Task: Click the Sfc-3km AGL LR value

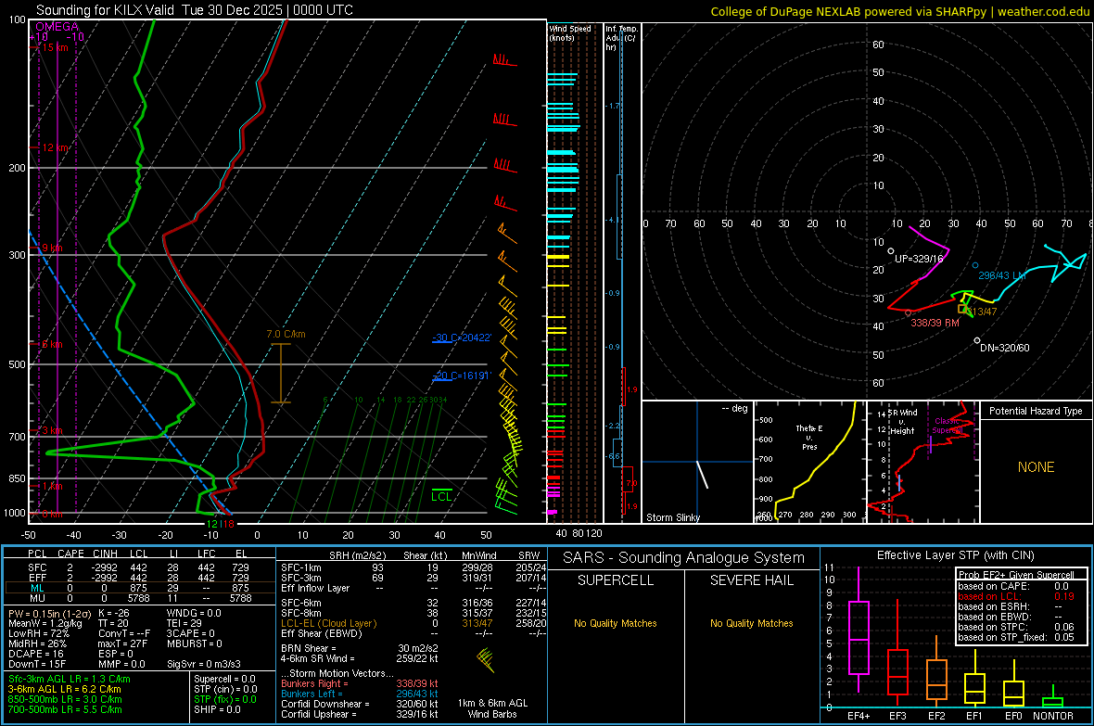Action: (70, 679)
